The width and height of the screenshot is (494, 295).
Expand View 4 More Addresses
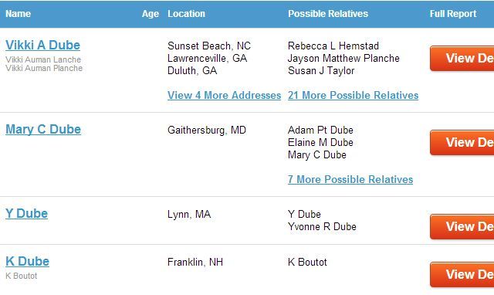pos(224,95)
